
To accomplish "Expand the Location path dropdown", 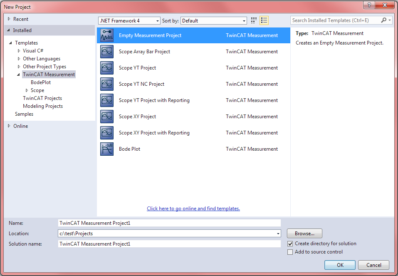I will (x=278, y=234).
